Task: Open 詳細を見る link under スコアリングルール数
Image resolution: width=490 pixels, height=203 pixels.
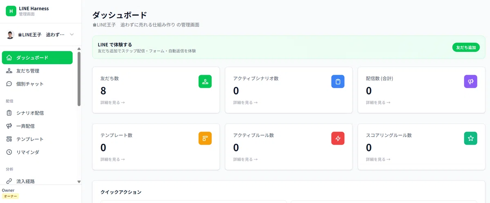Action: (378, 159)
